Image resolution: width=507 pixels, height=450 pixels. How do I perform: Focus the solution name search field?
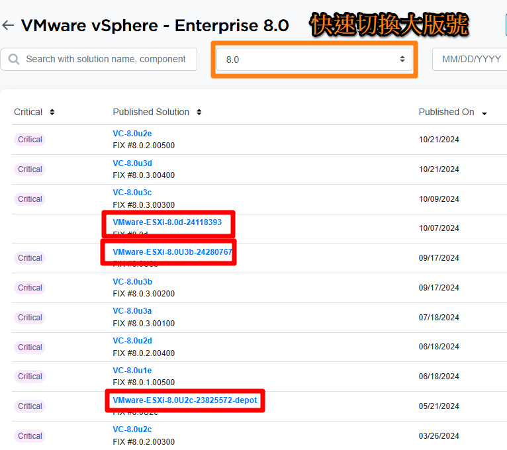point(99,59)
